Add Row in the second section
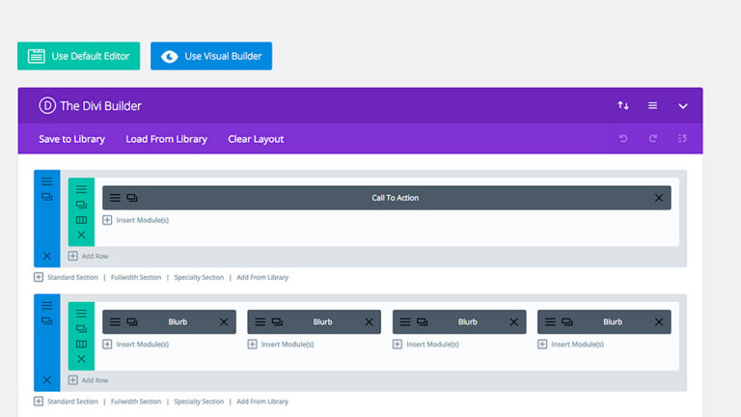The height and width of the screenshot is (417, 741). click(x=89, y=379)
